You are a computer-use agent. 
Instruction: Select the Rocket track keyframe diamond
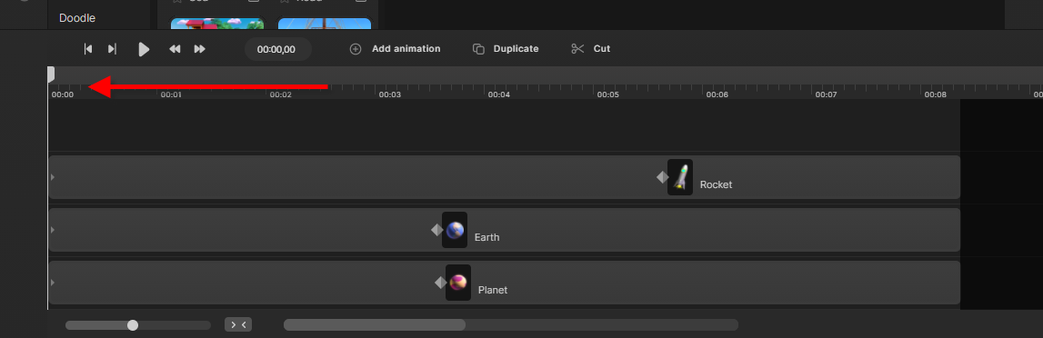point(663,176)
